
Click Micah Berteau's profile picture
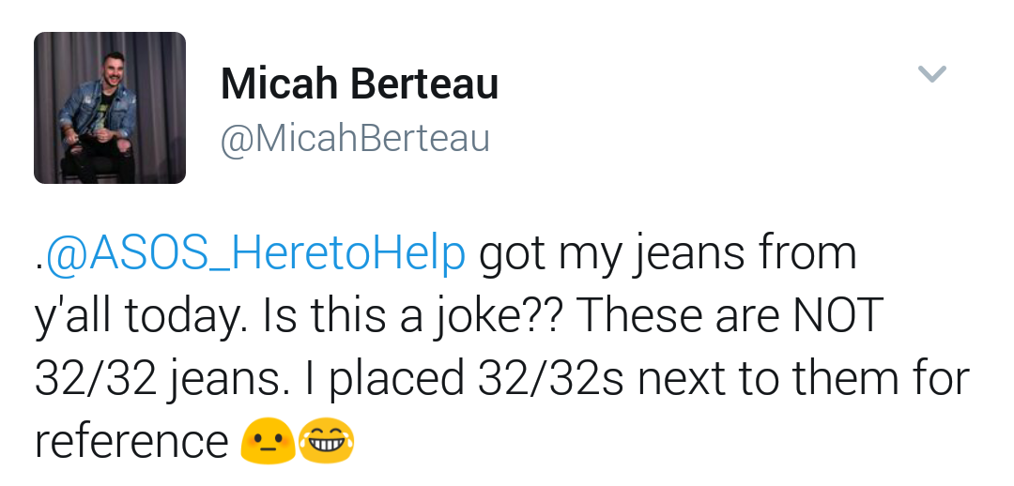click(110, 108)
